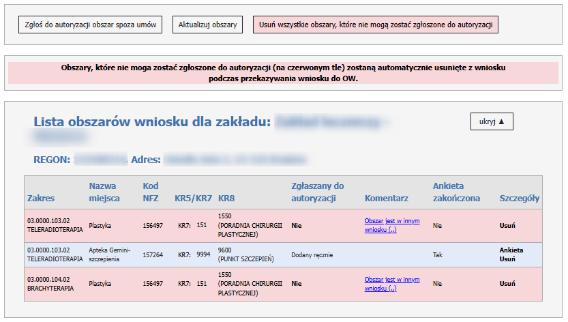
Task: Click 'Zgłaszany do autoryzacji' column header
Action: (318, 192)
